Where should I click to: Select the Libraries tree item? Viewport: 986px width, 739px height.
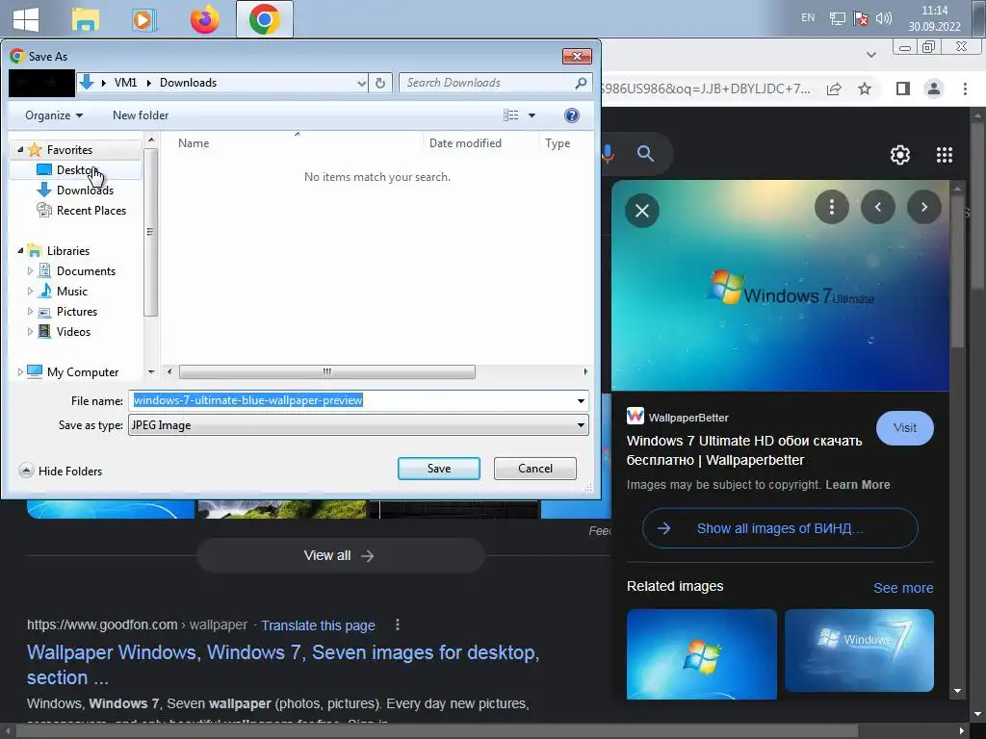(x=68, y=251)
